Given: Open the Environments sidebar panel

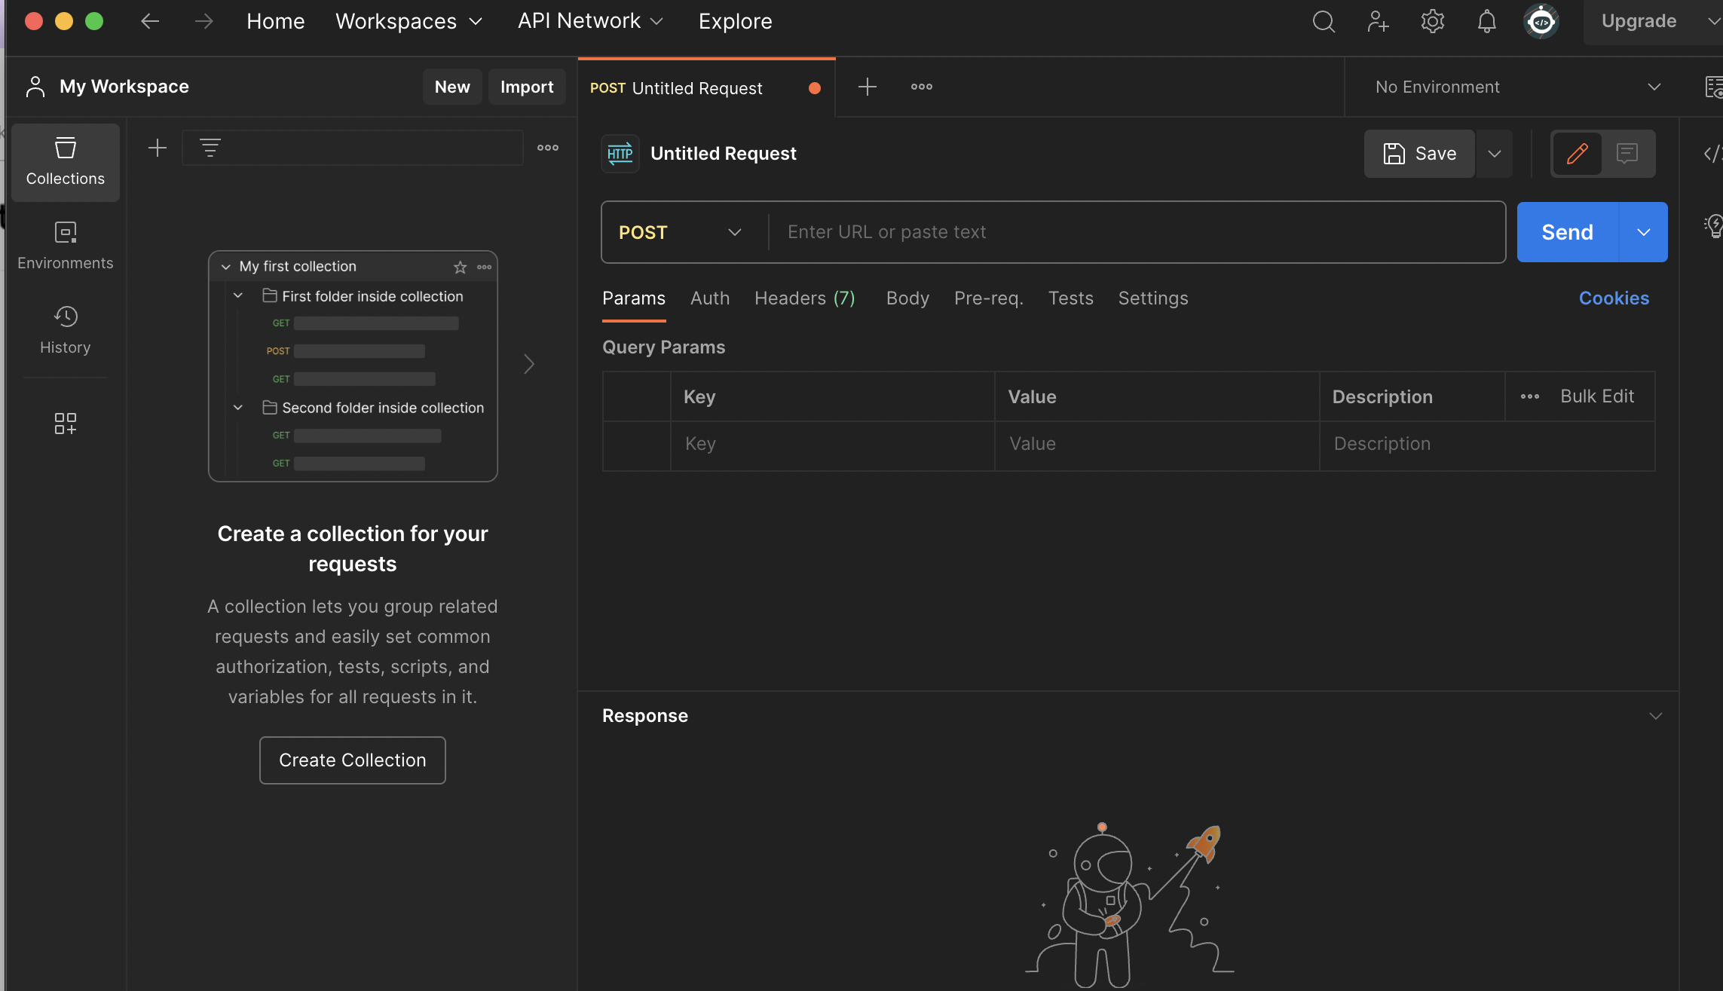Looking at the screenshot, I should [x=66, y=246].
